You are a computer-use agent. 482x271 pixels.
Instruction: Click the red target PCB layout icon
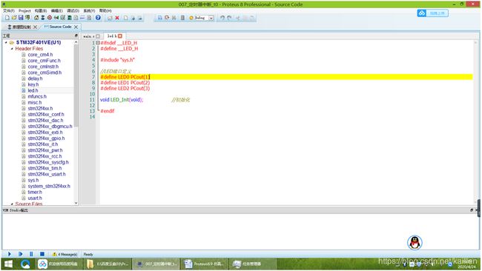click(50, 18)
